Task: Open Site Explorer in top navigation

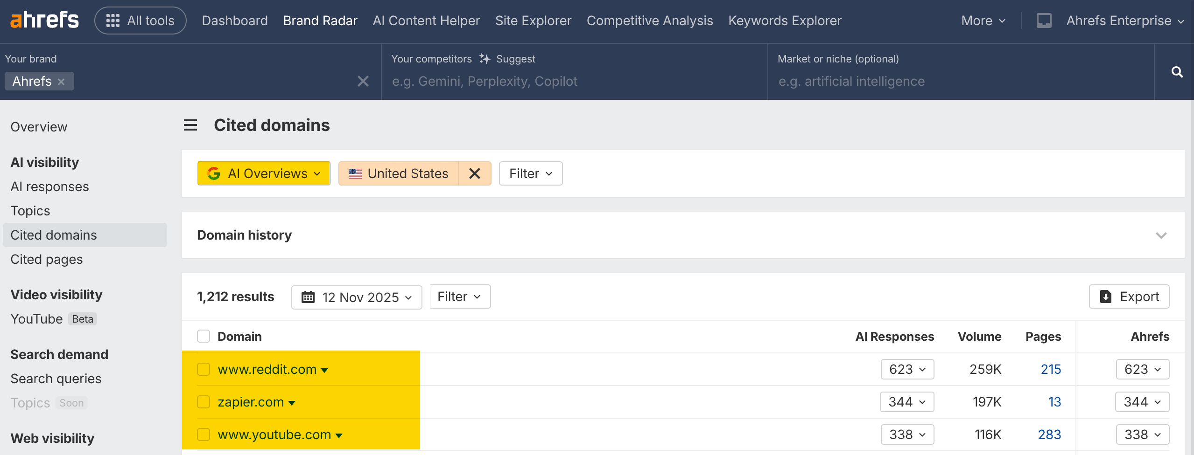Action: click(533, 21)
